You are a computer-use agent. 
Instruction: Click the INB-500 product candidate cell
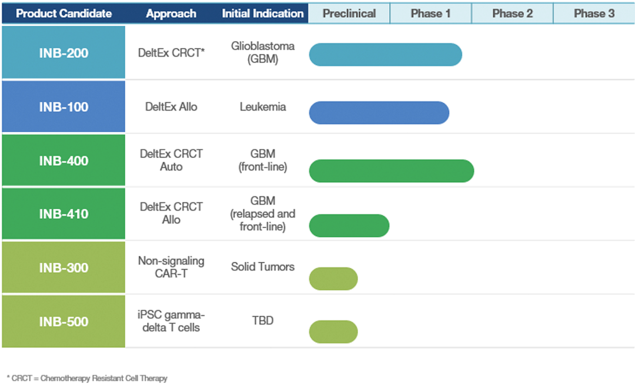click(63, 321)
